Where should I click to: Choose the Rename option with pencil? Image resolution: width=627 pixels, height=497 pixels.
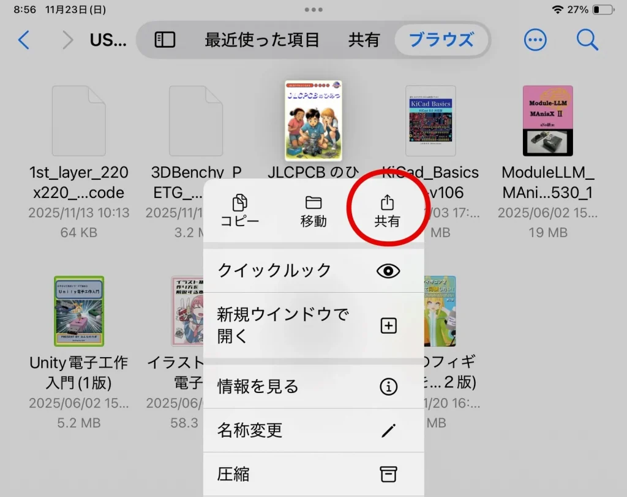tap(313, 430)
